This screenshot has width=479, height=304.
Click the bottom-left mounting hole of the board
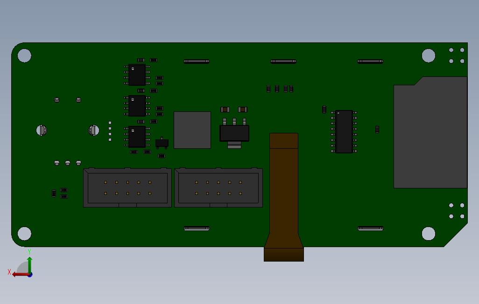pyautogui.click(x=24, y=234)
